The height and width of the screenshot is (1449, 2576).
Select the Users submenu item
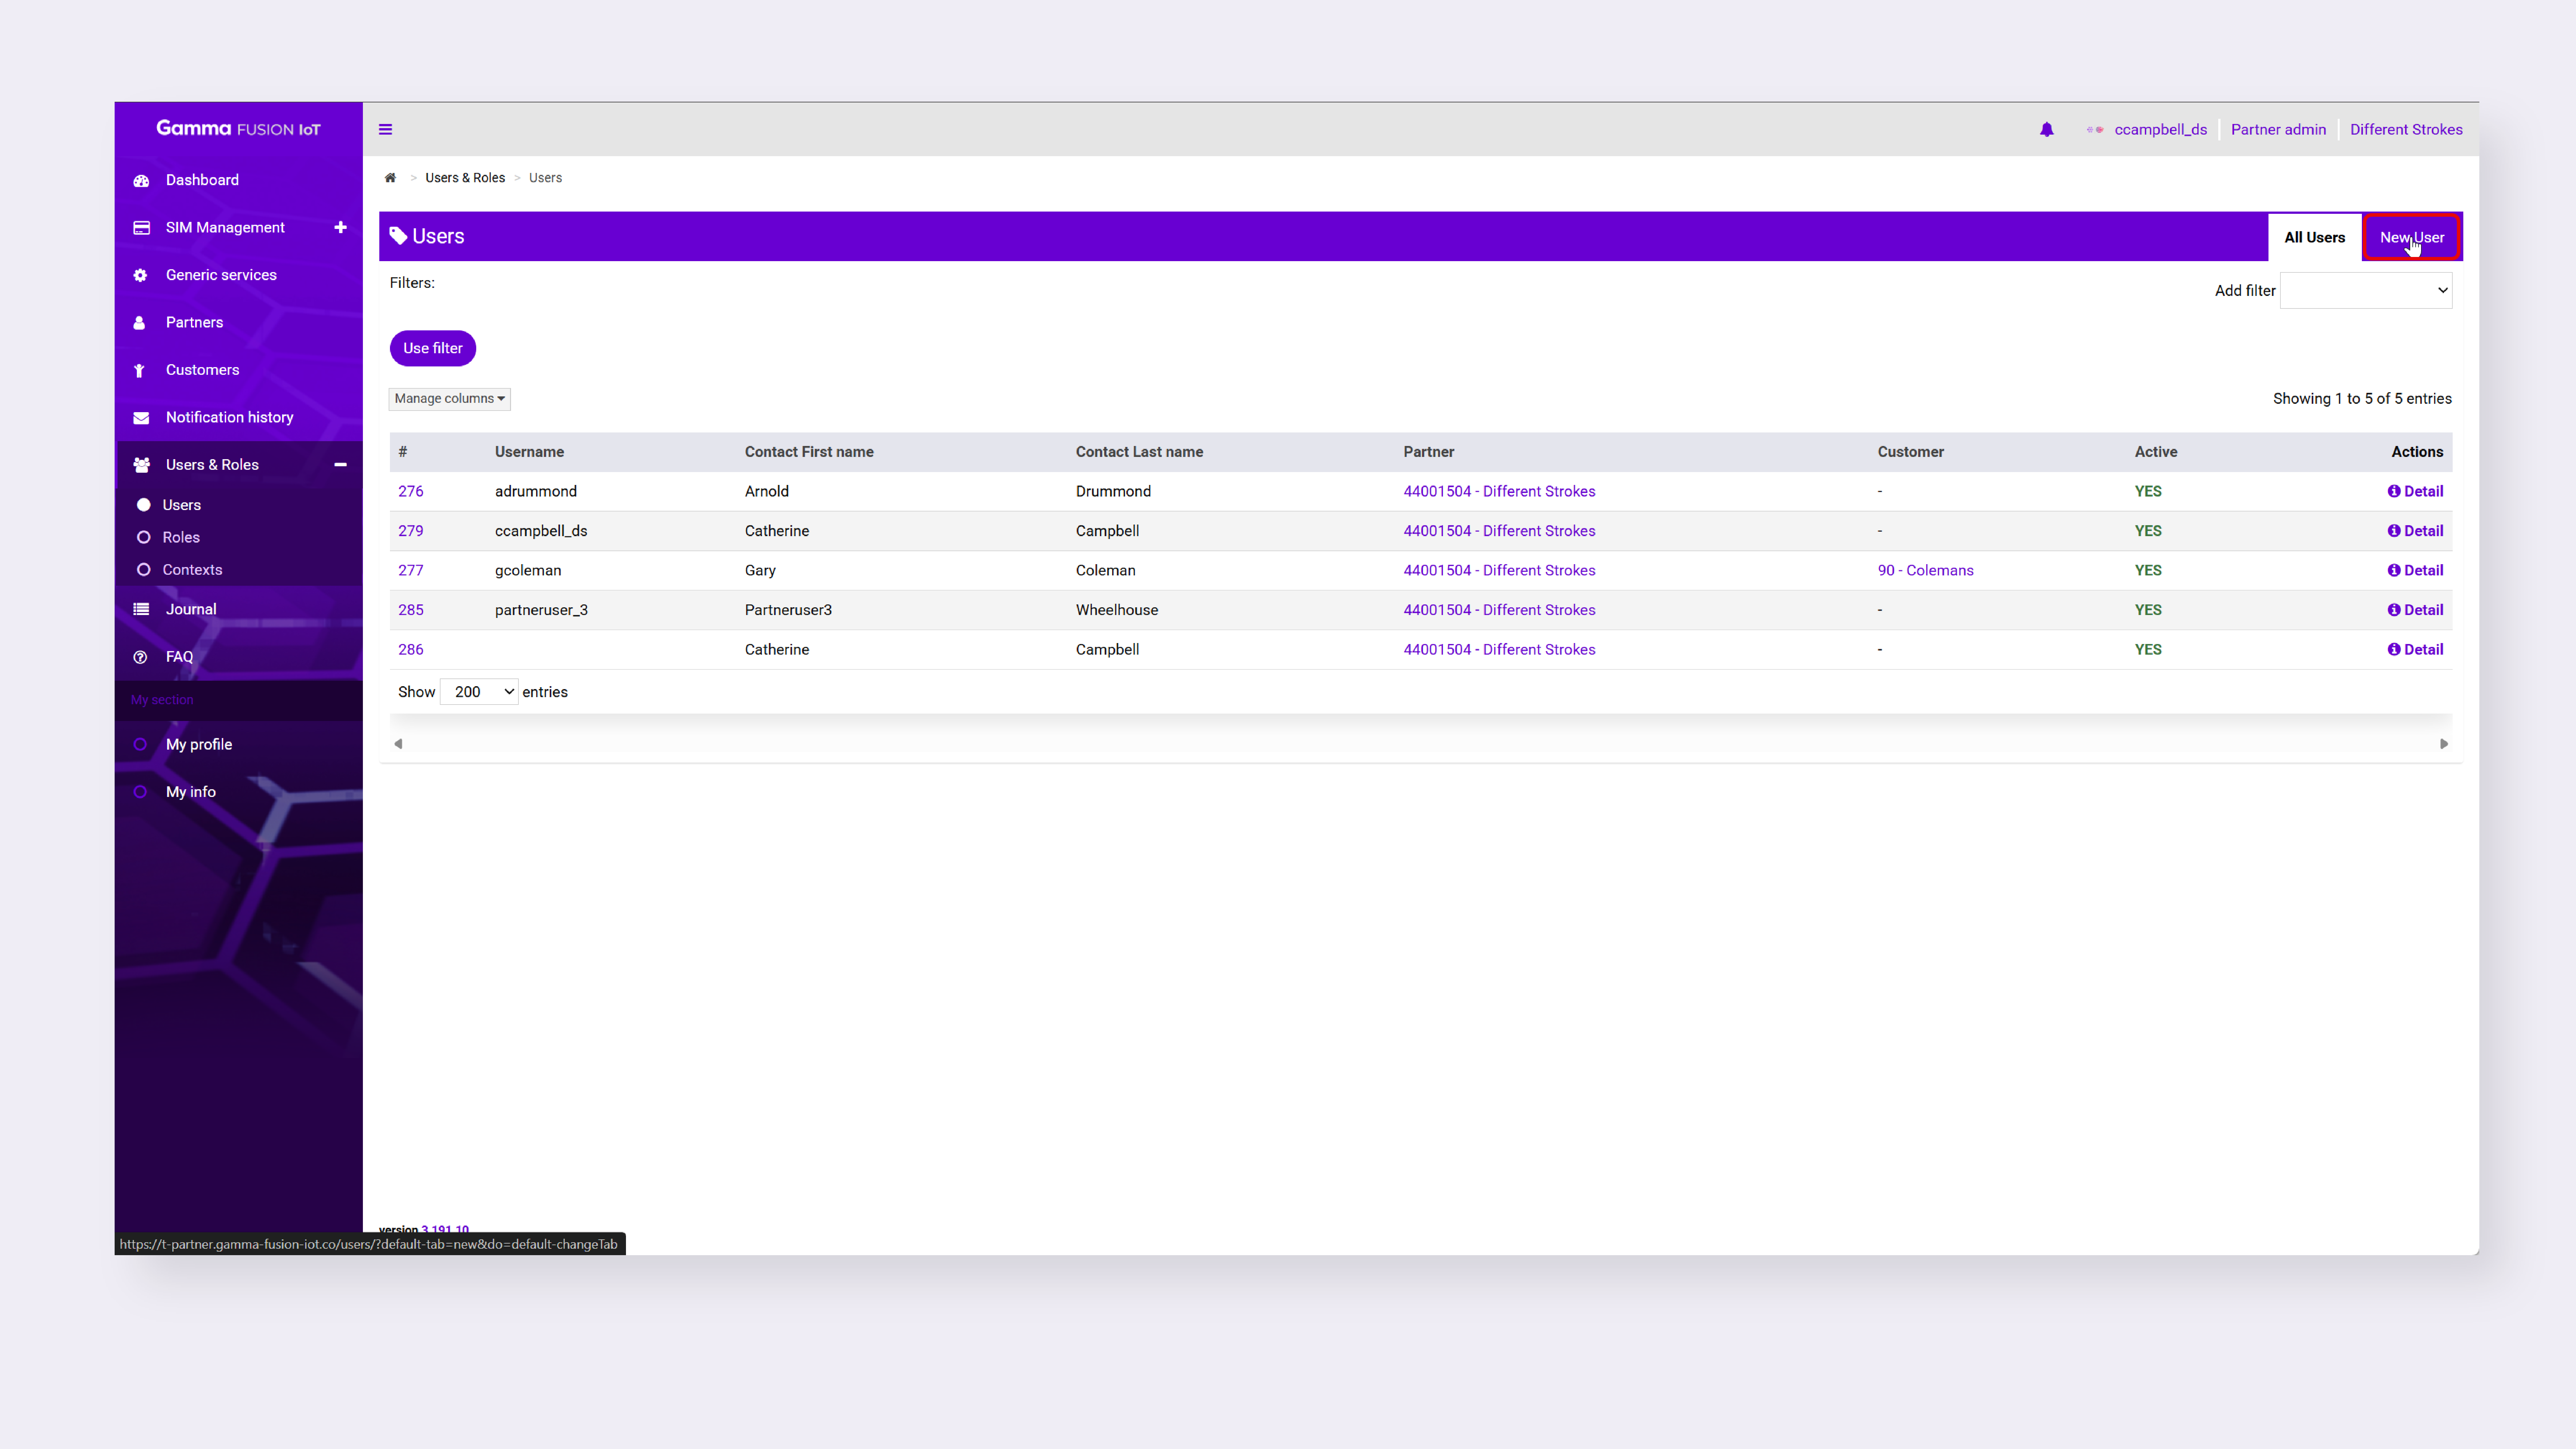181,505
